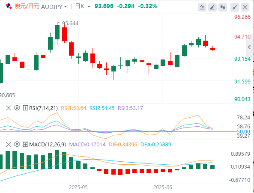The width and height of the screenshot is (254, 193).
Task: Open RSI indicator settings gear
Action: [17, 108]
